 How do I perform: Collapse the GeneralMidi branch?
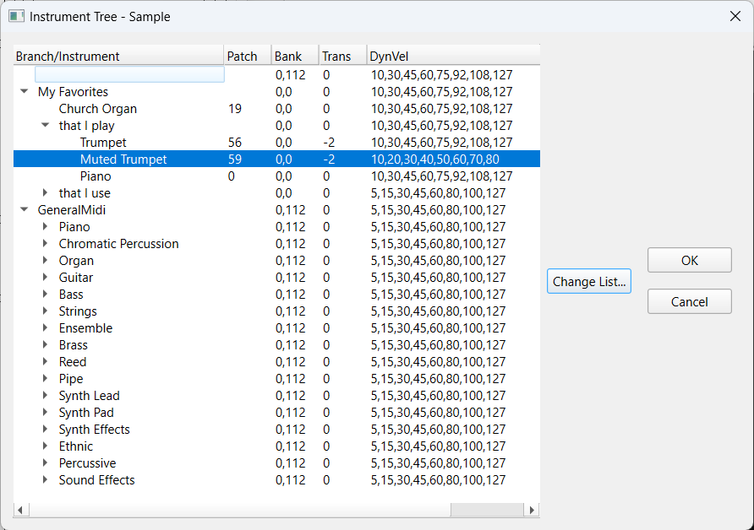pyautogui.click(x=24, y=209)
